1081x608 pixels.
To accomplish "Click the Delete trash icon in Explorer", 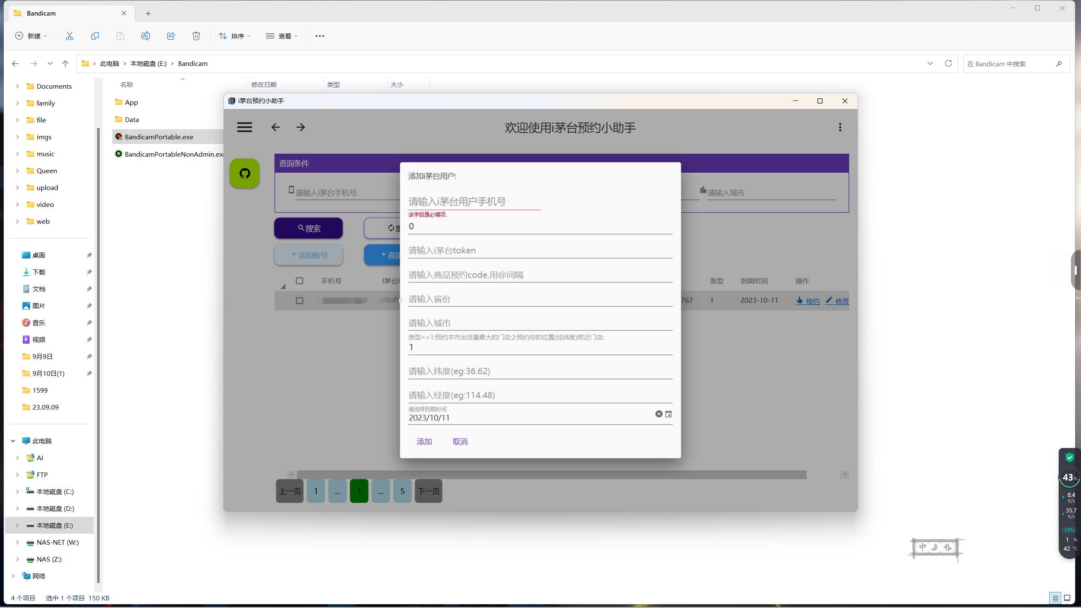I will tap(196, 36).
